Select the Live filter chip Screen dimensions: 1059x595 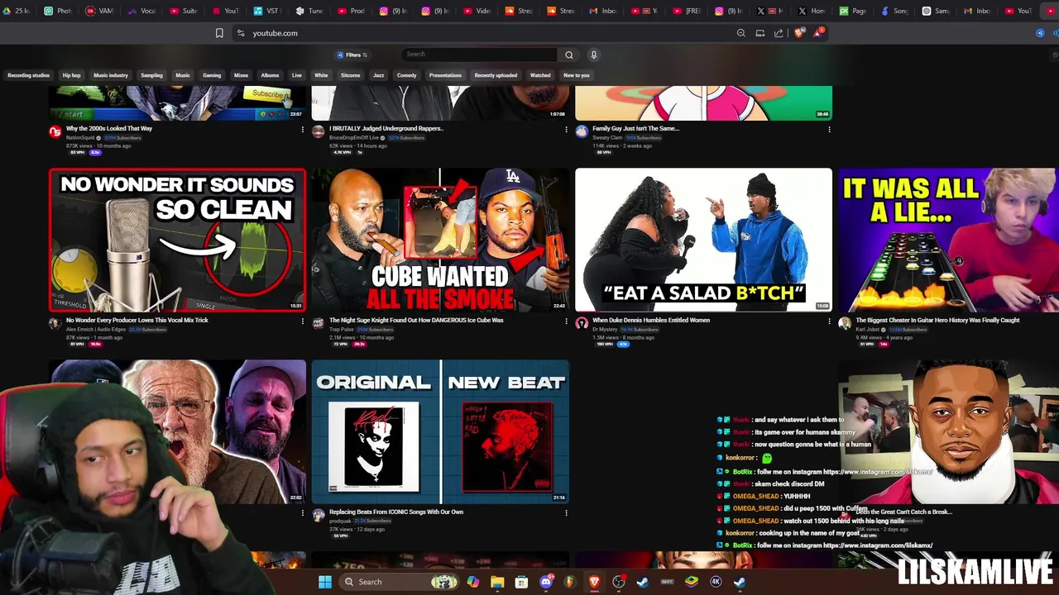click(297, 75)
